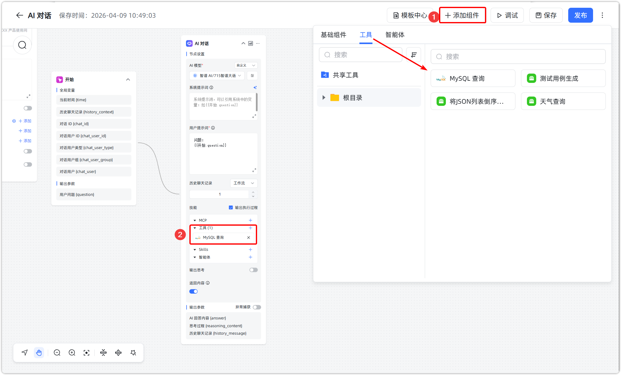Viewport: 621px width, 375px height.
Task: Select the pointer cursor tool
Action: point(25,353)
